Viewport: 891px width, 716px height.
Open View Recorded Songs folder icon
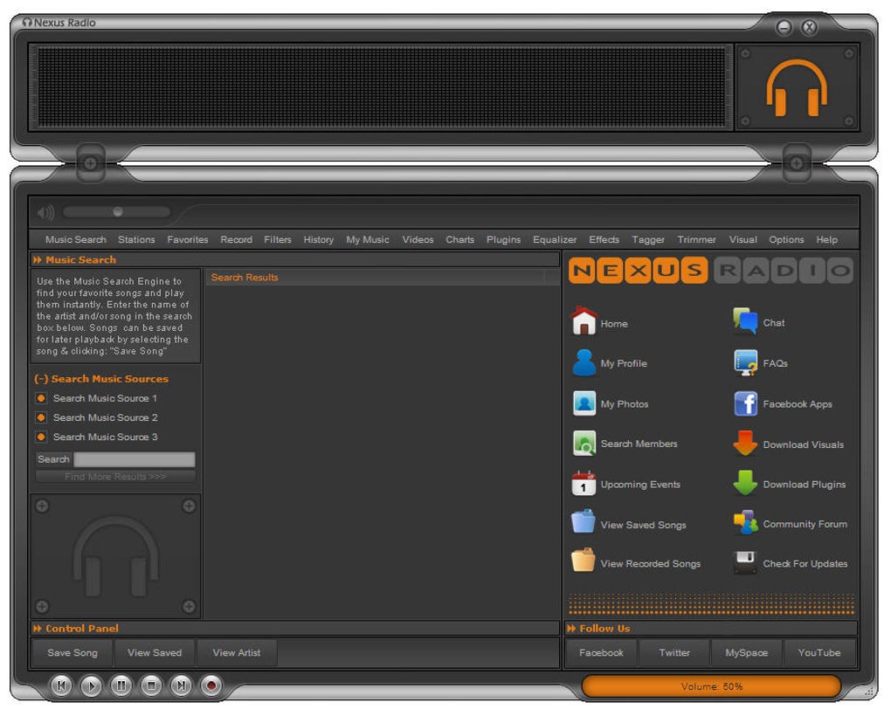583,561
